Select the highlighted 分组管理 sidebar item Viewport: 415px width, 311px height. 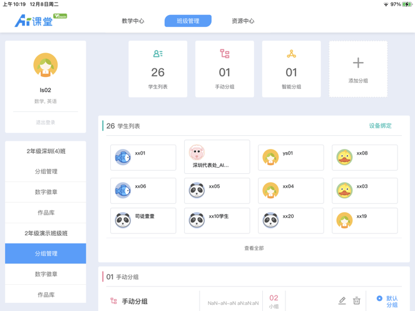46,253
